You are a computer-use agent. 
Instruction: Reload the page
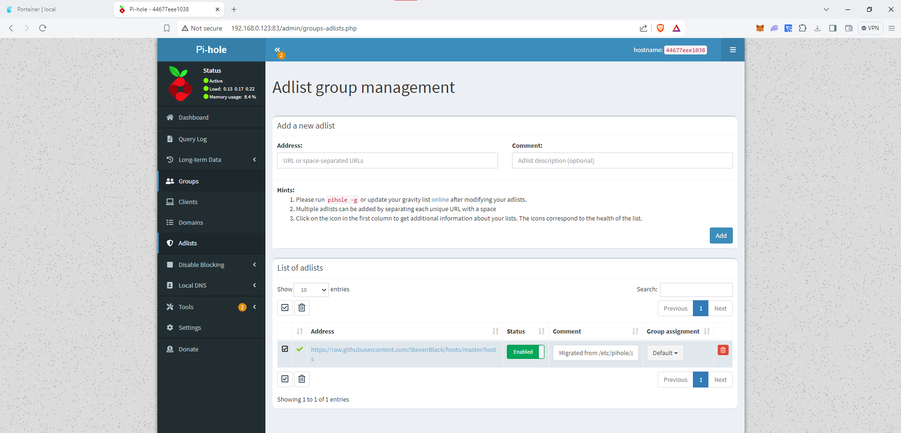point(43,28)
